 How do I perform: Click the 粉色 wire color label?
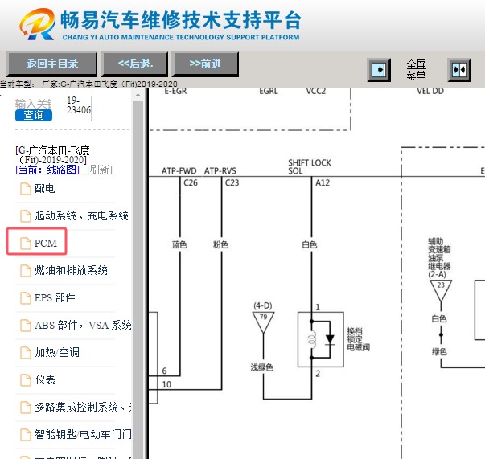220,245
